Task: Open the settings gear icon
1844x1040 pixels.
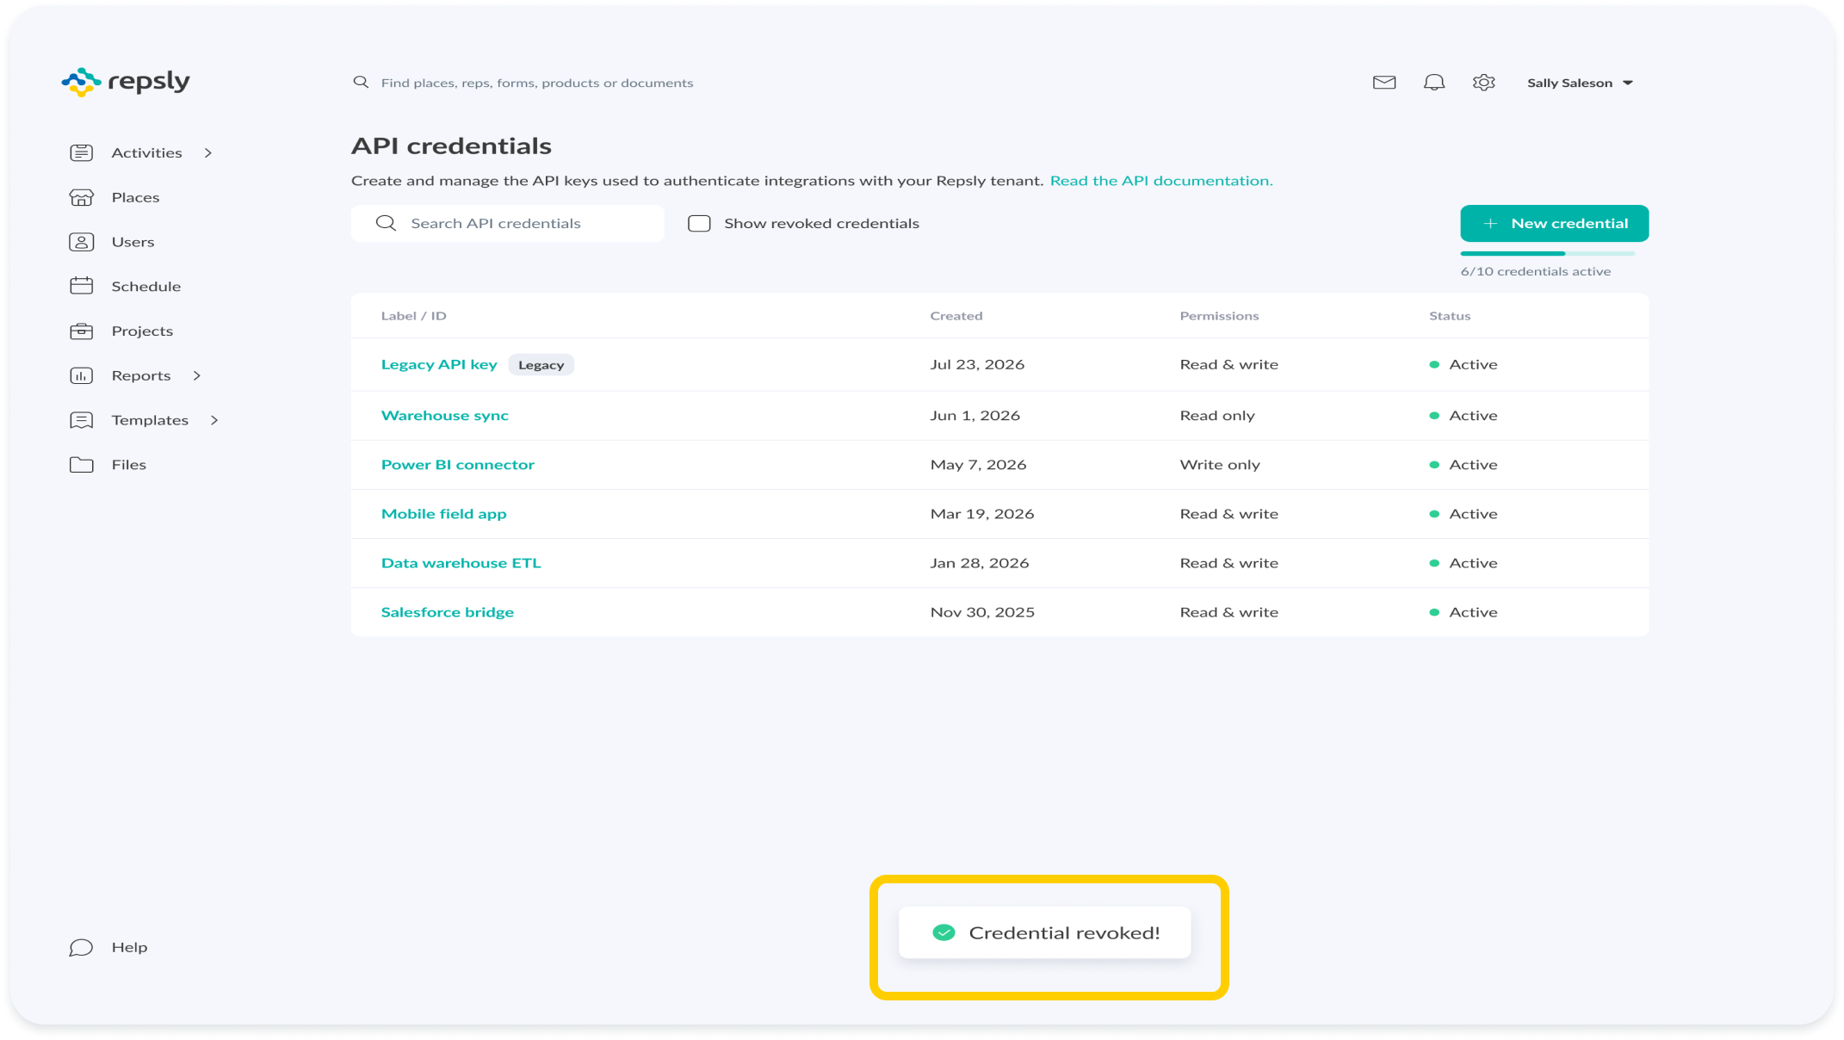Action: point(1483,83)
